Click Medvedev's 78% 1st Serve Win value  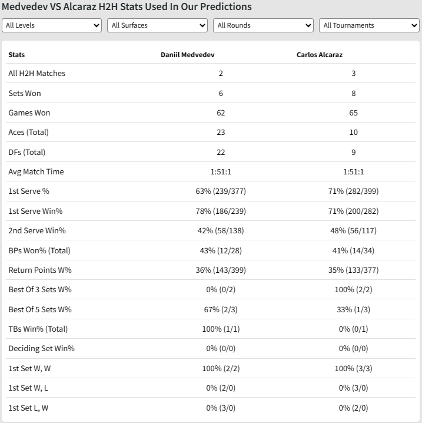(221, 211)
